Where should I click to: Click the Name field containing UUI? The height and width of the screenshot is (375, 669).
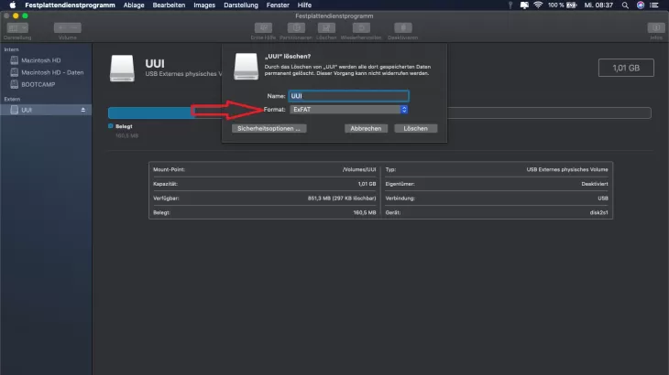348,95
